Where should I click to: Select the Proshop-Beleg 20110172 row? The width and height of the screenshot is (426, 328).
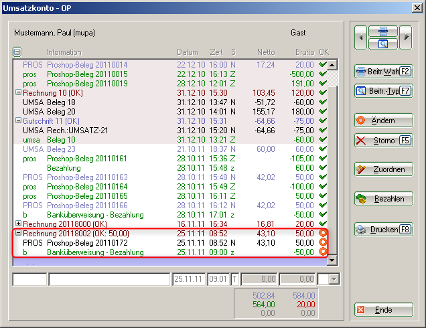tap(87, 242)
